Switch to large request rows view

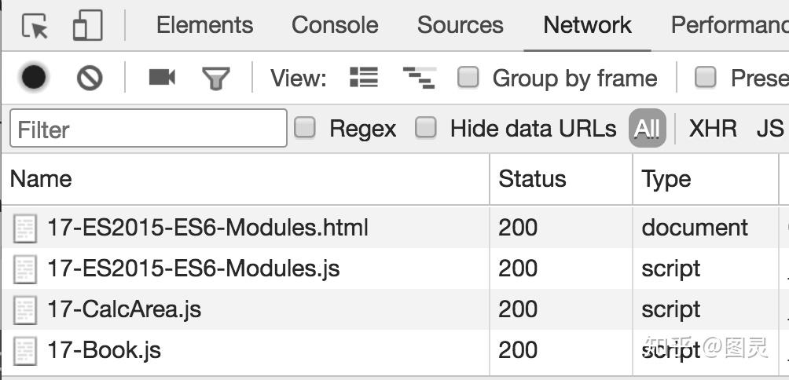[x=364, y=77]
